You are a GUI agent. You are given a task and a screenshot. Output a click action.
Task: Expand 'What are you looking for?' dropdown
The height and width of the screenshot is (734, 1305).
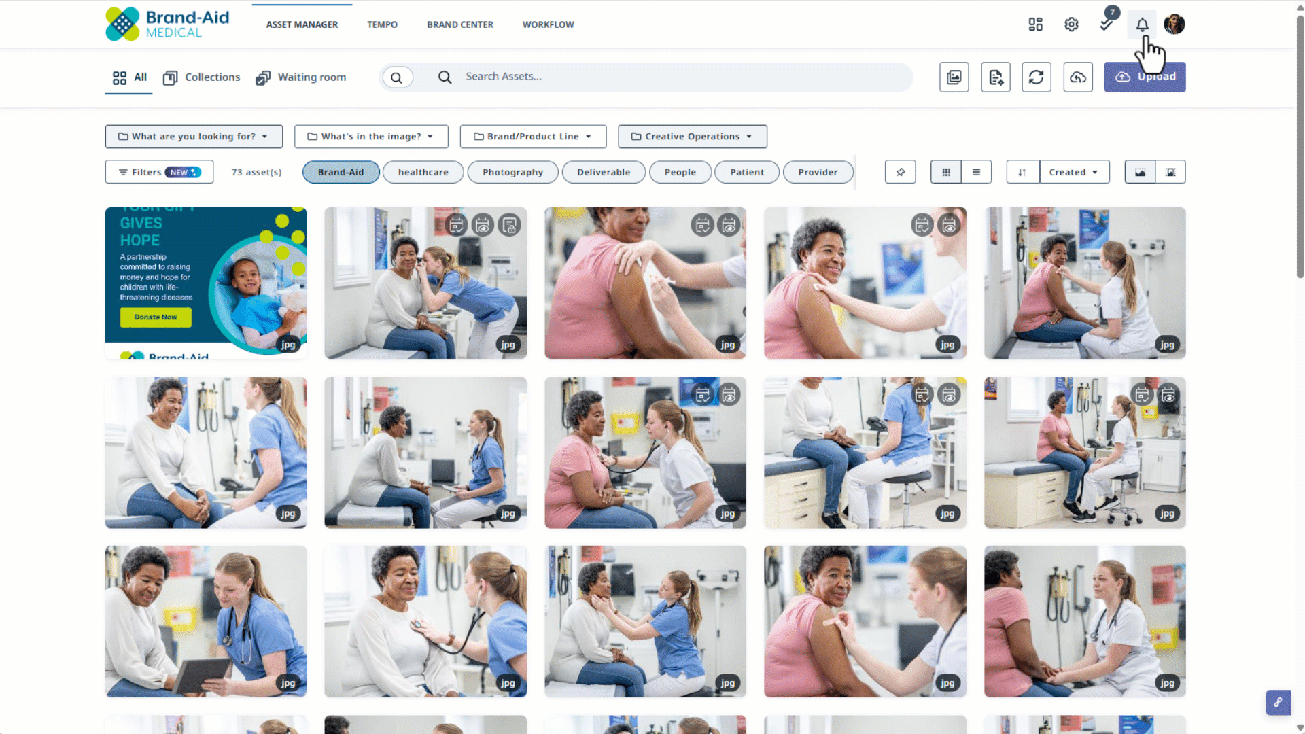pyautogui.click(x=194, y=136)
